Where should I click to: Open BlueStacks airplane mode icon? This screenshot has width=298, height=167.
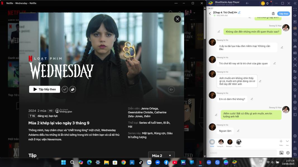[x=295, y=77]
